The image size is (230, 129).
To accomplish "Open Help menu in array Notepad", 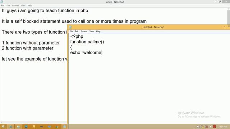I will click(x=29, y=6).
